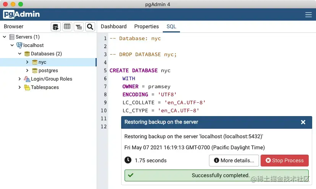Open the Search Objects magnifier icon
This screenshot has width=316, height=189.
point(90,27)
